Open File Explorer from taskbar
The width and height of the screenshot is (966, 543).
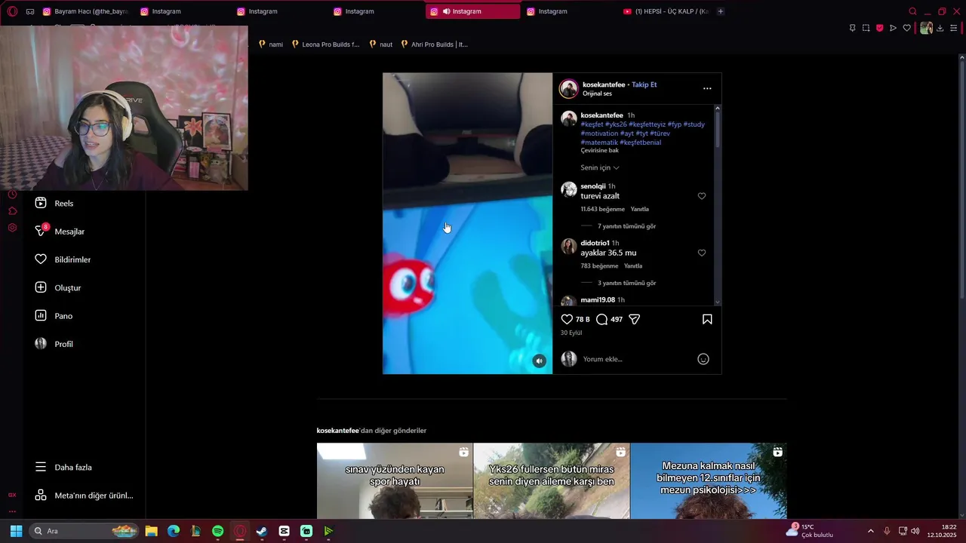pyautogui.click(x=151, y=531)
